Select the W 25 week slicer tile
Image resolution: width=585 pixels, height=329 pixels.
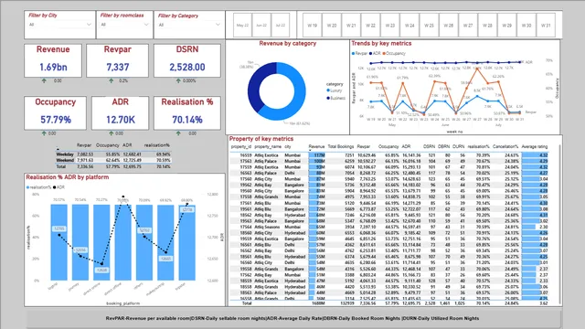coord(429,26)
